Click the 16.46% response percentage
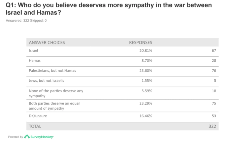The width and height of the screenshot is (251, 141). (146, 116)
